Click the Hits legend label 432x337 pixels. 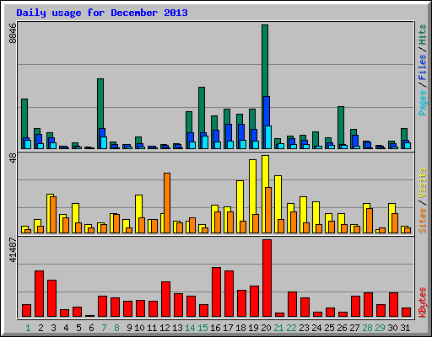(423, 35)
